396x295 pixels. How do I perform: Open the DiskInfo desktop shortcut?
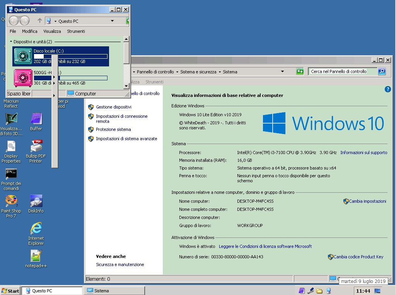[x=36, y=204]
